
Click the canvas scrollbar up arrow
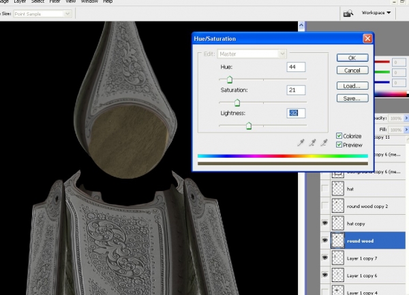[301, 26]
